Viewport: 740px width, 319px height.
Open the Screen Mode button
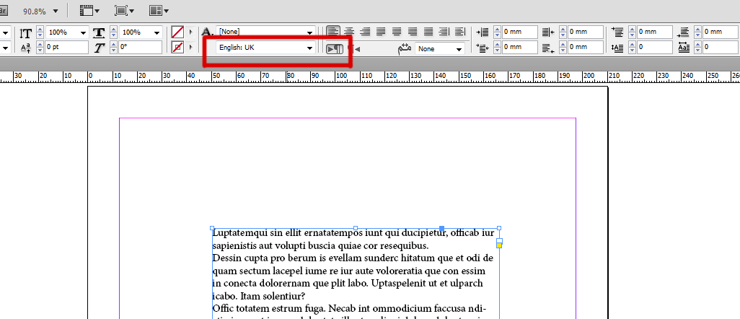[x=124, y=10]
